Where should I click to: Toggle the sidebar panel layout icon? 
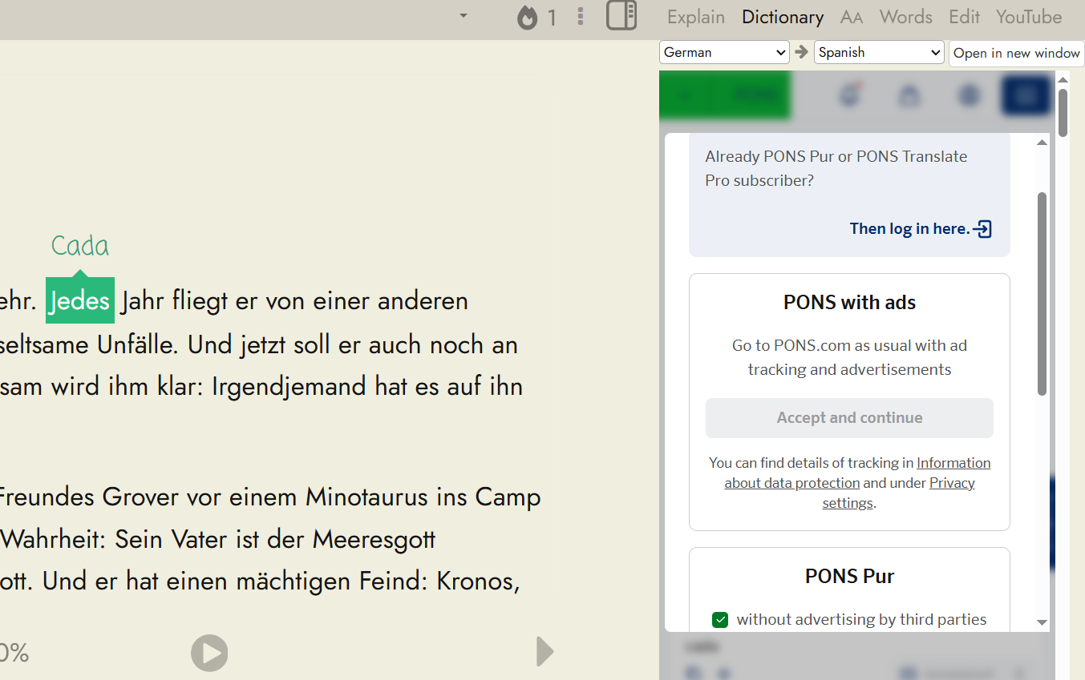621,15
